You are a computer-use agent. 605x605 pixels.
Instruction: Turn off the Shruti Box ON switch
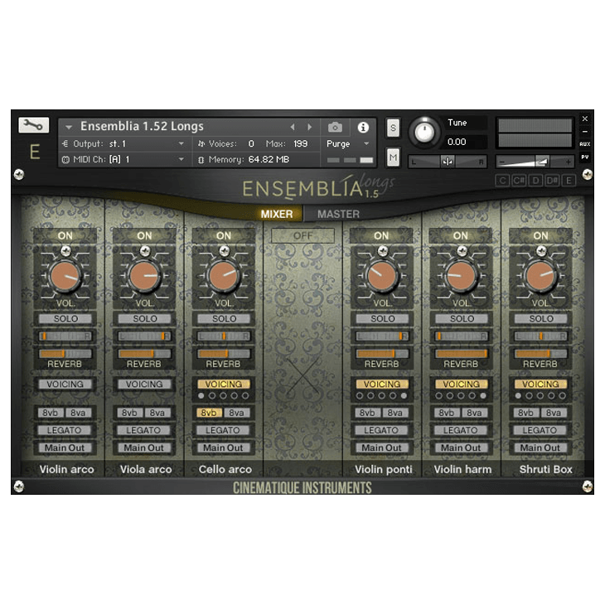(540, 235)
